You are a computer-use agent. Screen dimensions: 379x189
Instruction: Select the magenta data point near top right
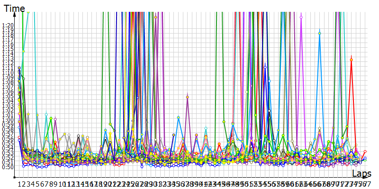coord(301,17)
